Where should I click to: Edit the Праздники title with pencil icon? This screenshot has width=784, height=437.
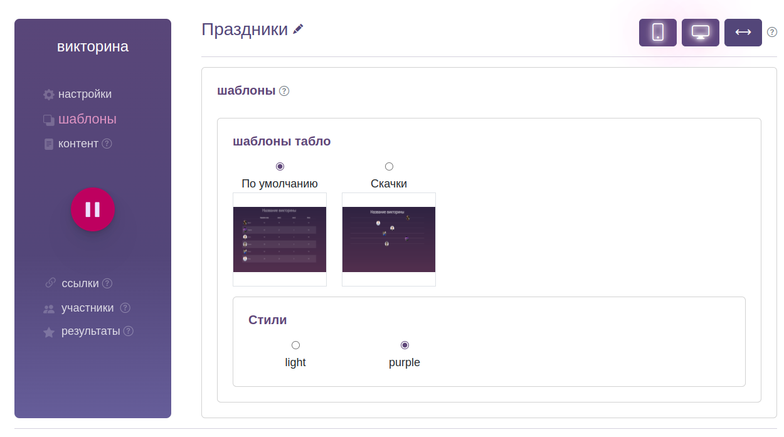click(x=299, y=29)
